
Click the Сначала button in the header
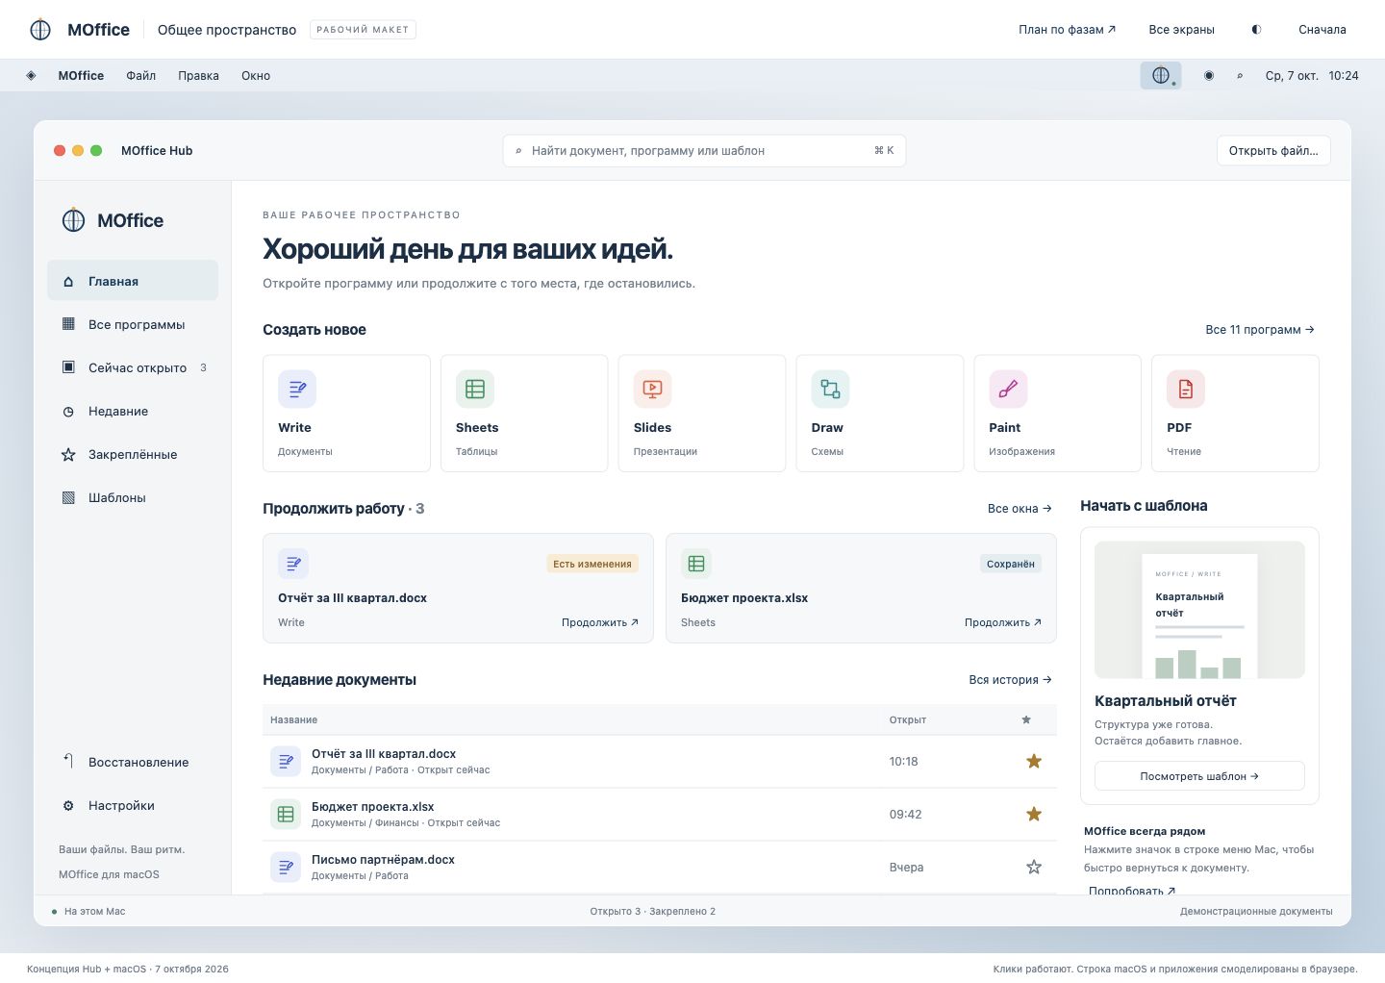pyautogui.click(x=1322, y=30)
